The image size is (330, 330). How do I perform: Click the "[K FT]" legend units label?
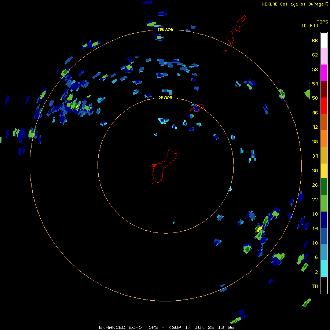click(x=310, y=25)
